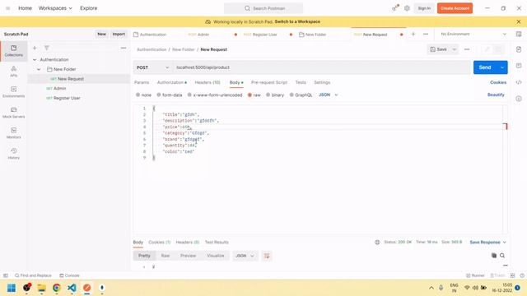Open the Cookies link
The height and width of the screenshot is (296, 527).
(x=498, y=82)
